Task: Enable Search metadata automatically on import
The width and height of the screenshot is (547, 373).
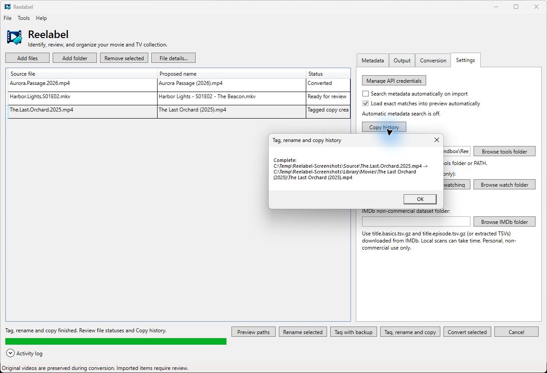Action: [x=366, y=94]
